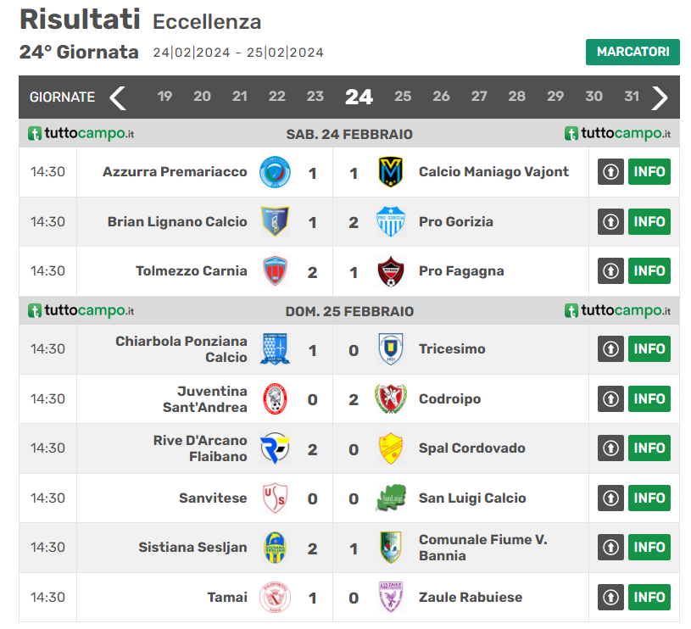Image resolution: width=691 pixels, height=629 pixels.
Task: Open INFO for Sanvitese vs San Luigi Calcio
Action: point(649,498)
